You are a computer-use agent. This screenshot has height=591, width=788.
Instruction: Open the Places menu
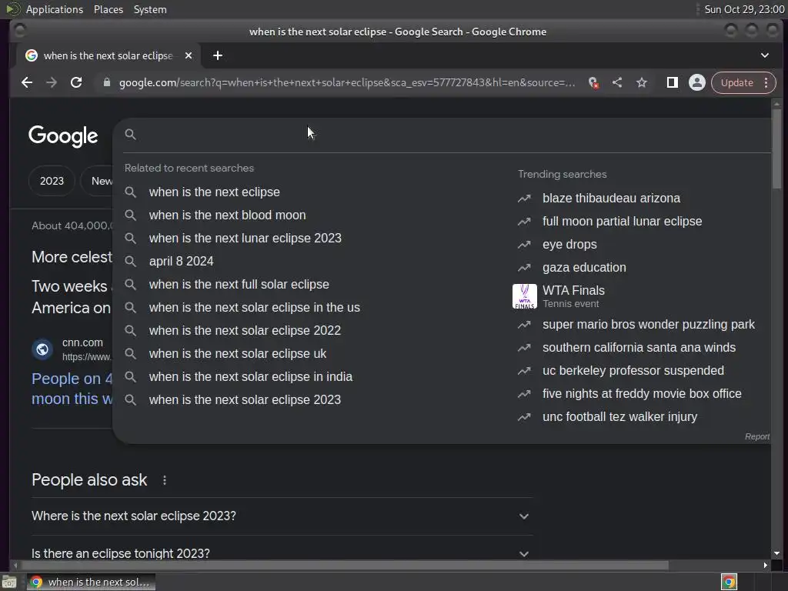pyautogui.click(x=108, y=9)
